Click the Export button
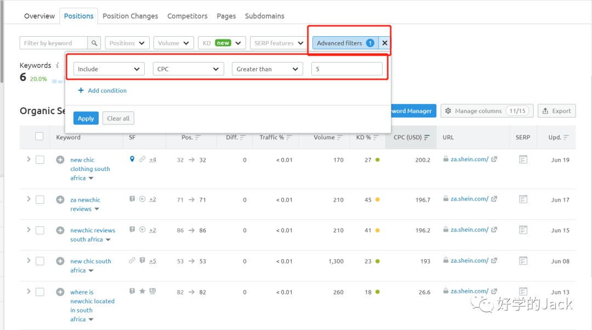Viewport: 592px width, 330px height. click(x=556, y=111)
